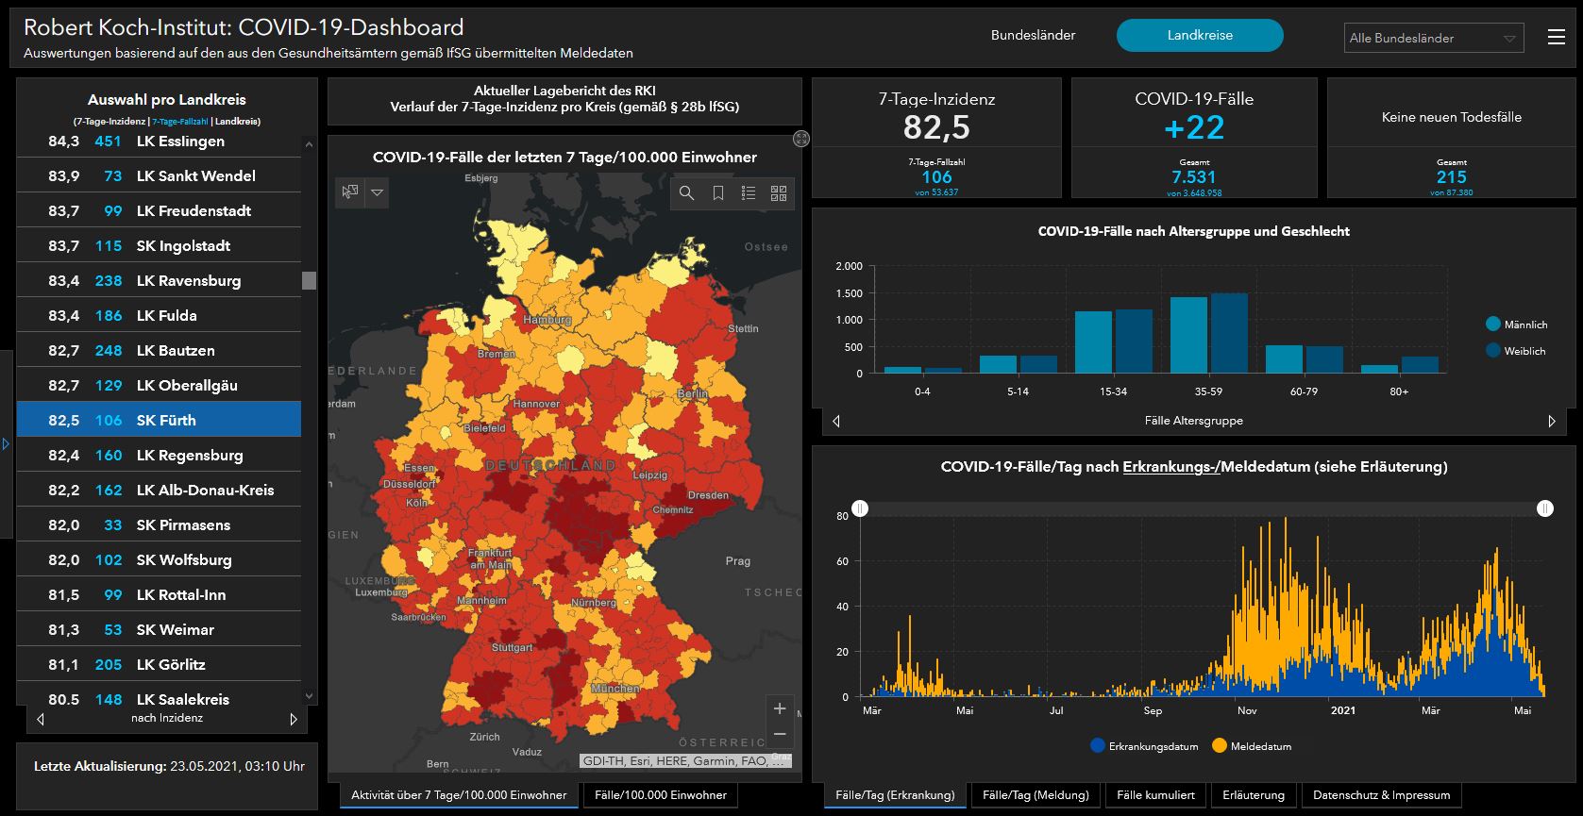Open the Alle Bundesländer dropdown
The height and width of the screenshot is (816, 1583).
[1433, 38]
